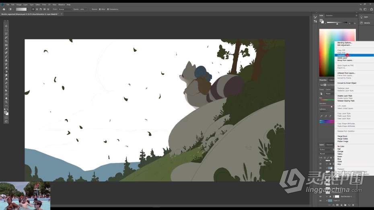The height and width of the screenshot is (210, 374).
Task: Switch to the Channels tab
Action: click(x=330, y=145)
